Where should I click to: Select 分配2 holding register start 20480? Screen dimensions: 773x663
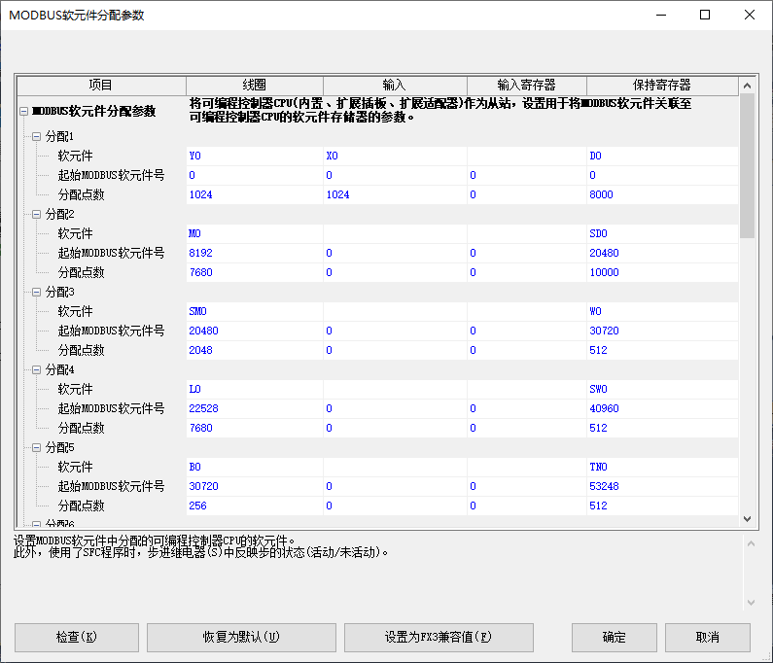tap(662, 253)
